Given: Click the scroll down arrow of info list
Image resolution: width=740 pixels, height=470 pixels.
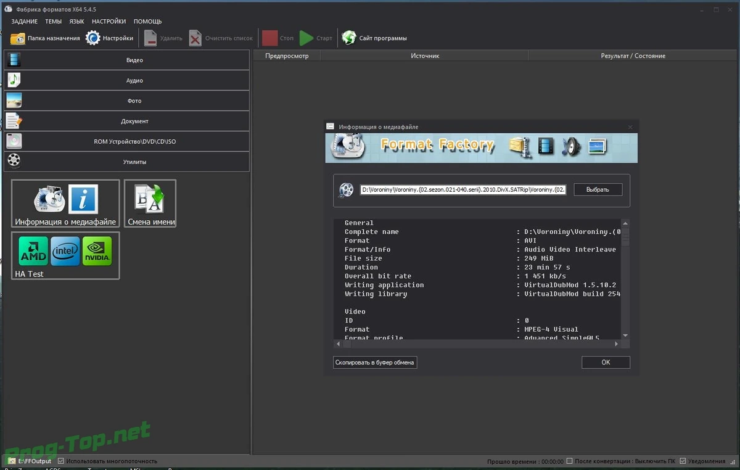Looking at the screenshot, I should pyautogui.click(x=625, y=335).
